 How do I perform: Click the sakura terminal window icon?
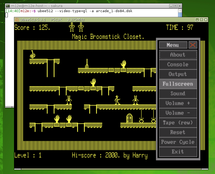point(8,6)
